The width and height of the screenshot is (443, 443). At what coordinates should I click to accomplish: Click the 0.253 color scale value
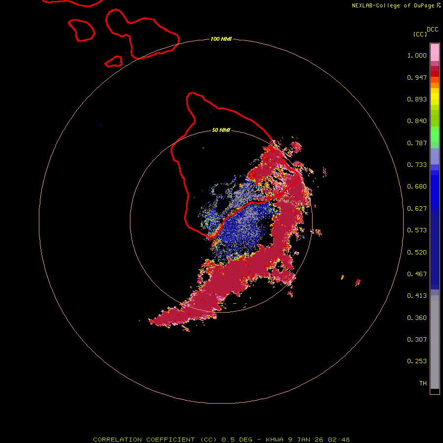tap(417, 361)
